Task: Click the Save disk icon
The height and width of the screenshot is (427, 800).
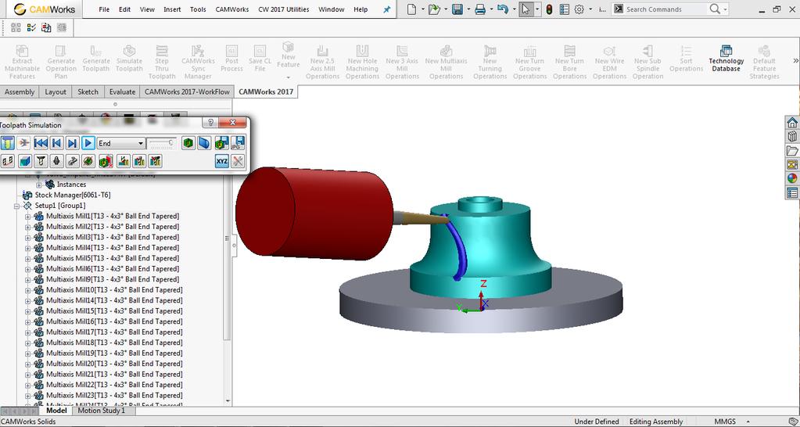Action: pyautogui.click(x=457, y=9)
